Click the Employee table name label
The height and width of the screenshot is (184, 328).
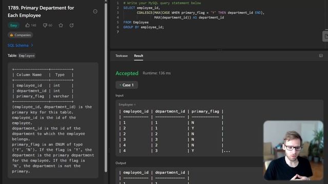pyautogui.click(x=27, y=56)
